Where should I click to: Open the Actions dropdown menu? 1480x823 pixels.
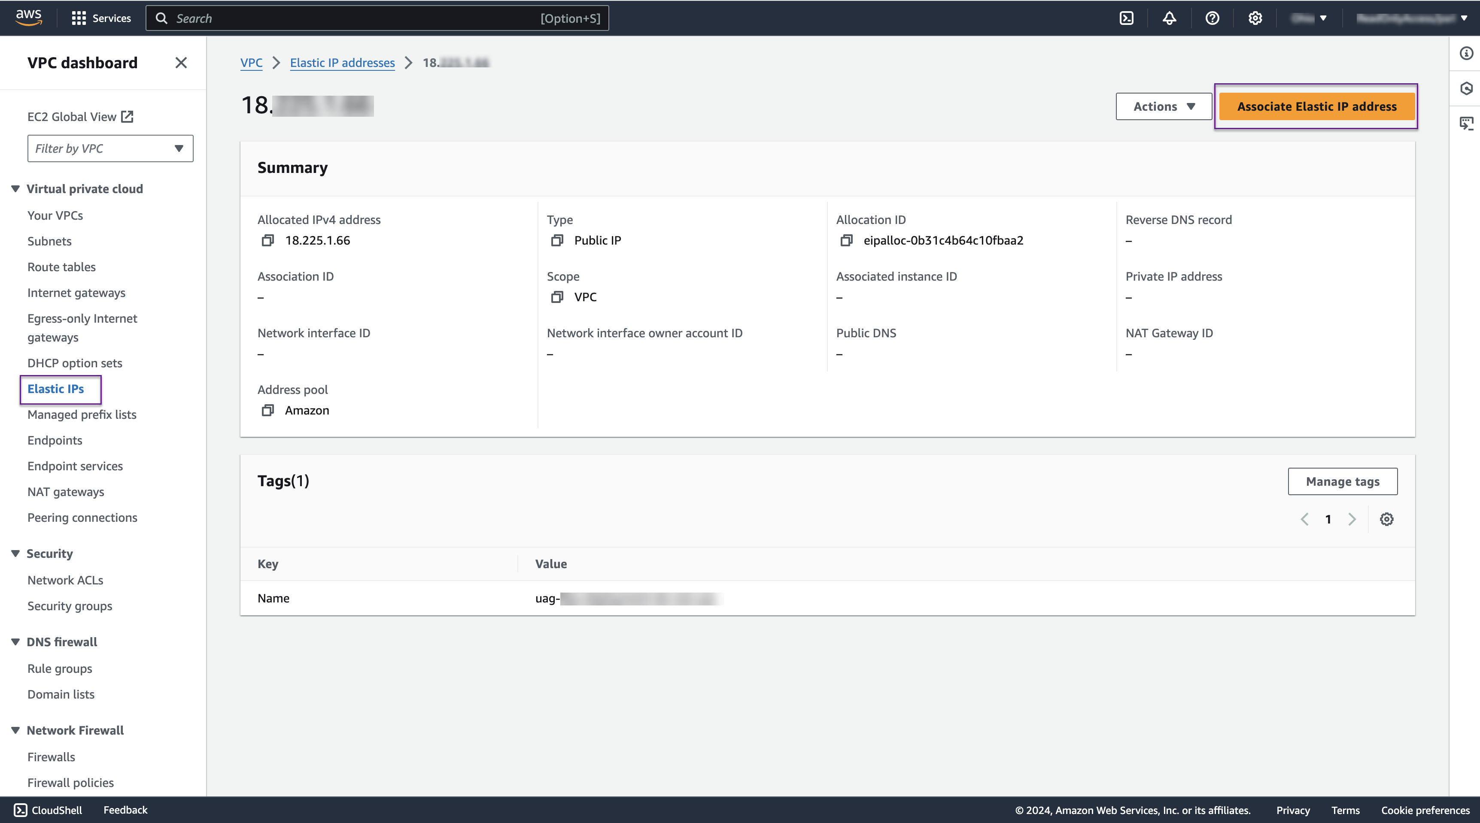tap(1164, 106)
